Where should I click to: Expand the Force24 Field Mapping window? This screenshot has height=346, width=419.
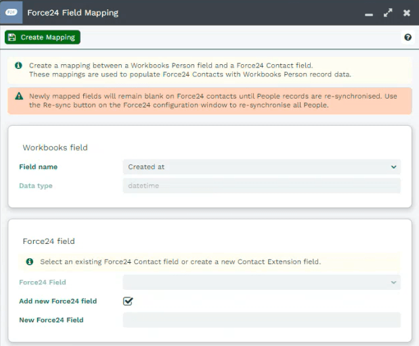(388, 13)
